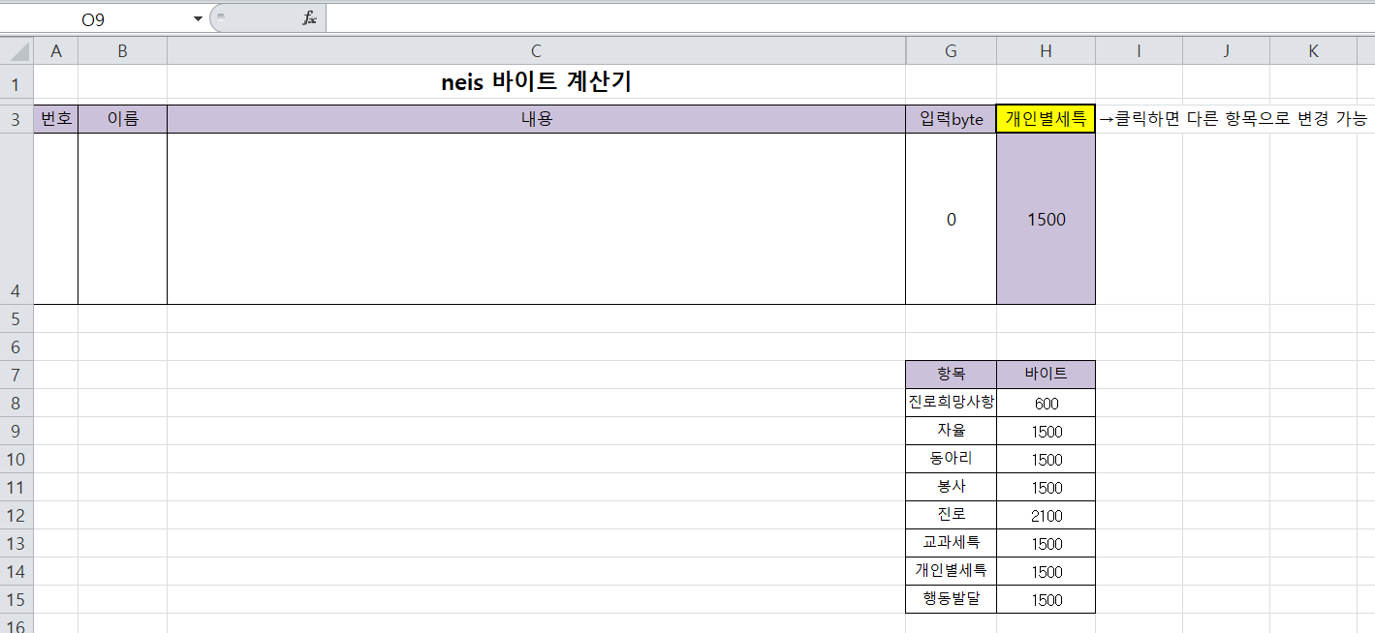
Task: Select row 15 header
Action: tap(16, 599)
